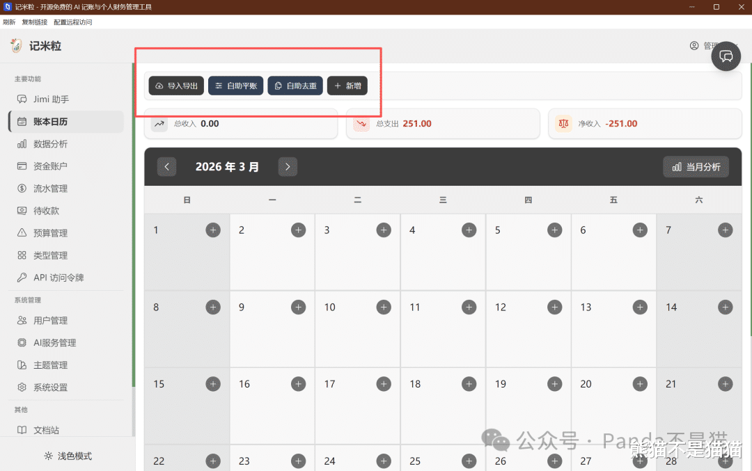Add entry on day 5 plus icon
This screenshot has width=752, height=471.
[554, 230]
